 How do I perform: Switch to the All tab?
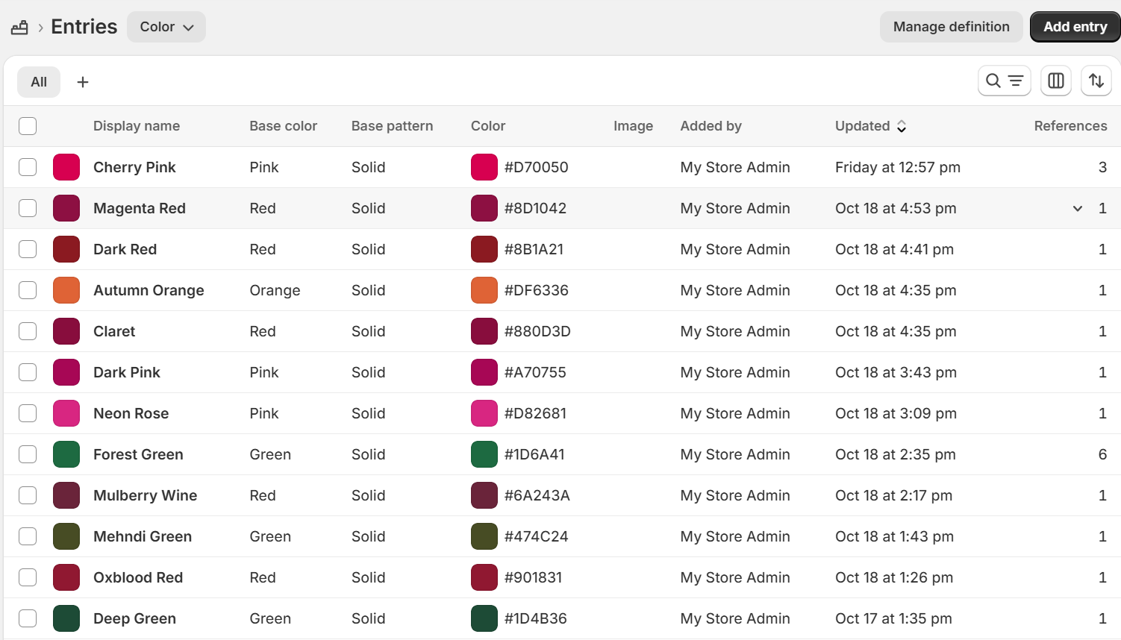tap(38, 81)
